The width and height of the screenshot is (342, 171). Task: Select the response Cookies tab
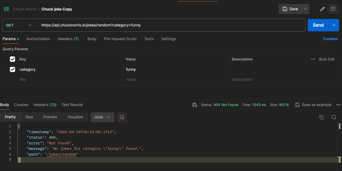tap(21, 105)
